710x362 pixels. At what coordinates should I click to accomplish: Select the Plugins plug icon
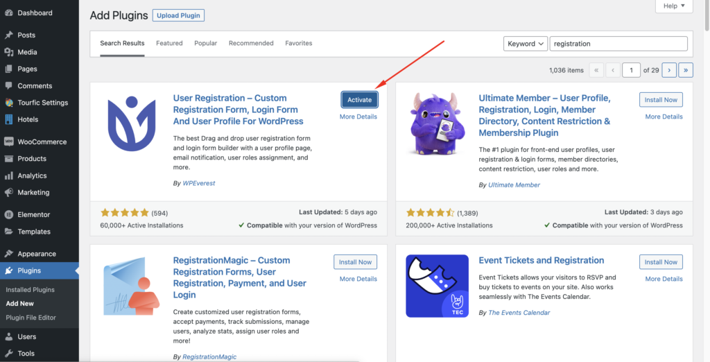pos(8,270)
